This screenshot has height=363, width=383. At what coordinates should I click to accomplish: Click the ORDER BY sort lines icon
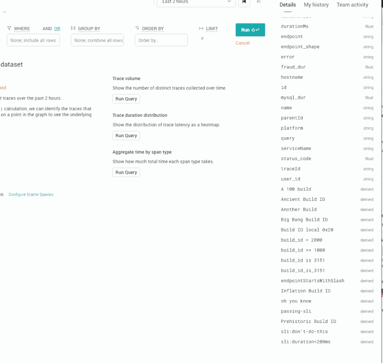click(x=137, y=29)
